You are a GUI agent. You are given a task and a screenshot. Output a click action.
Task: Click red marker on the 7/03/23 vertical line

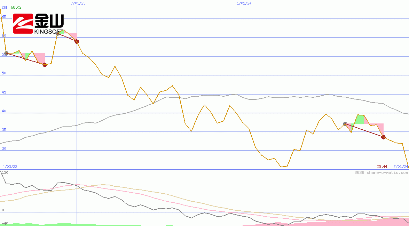click(x=77, y=42)
